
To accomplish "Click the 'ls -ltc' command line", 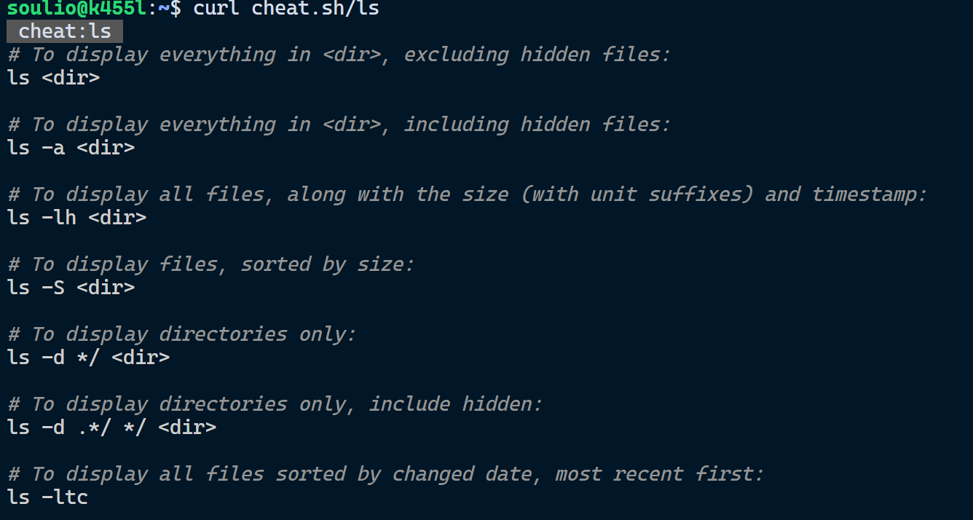I will [48, 497].
